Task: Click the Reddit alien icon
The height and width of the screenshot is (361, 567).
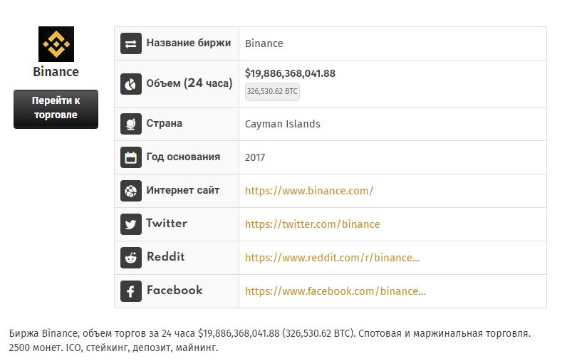Action: point(131,258)
